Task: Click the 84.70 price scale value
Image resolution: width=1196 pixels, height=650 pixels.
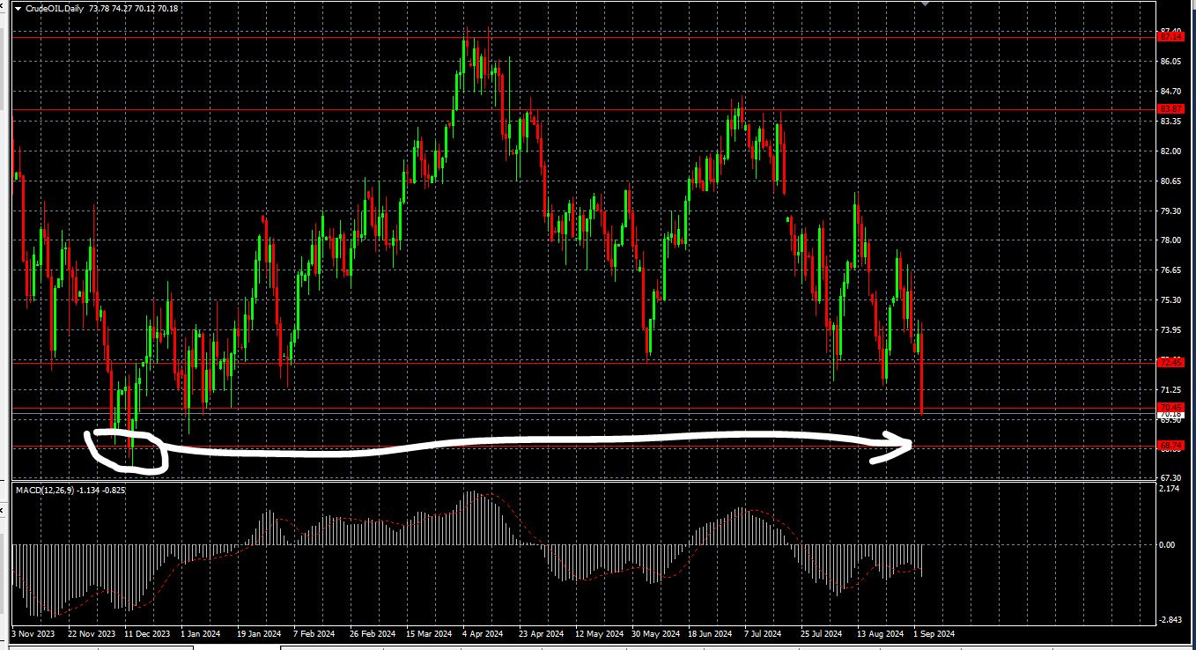Action: click(1171, 92)
